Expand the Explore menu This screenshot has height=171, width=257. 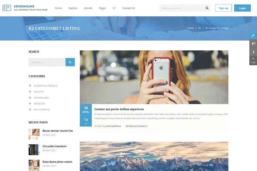click(73, 8)
